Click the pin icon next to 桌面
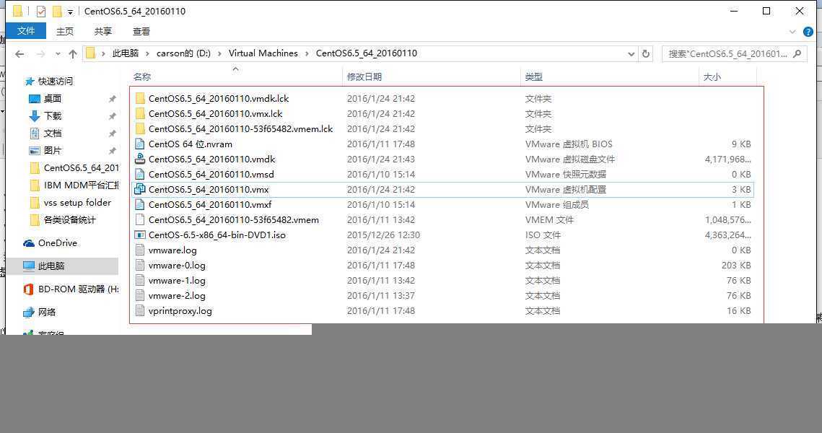This screenshot has width=822, height=433. [x=112, y=99]
